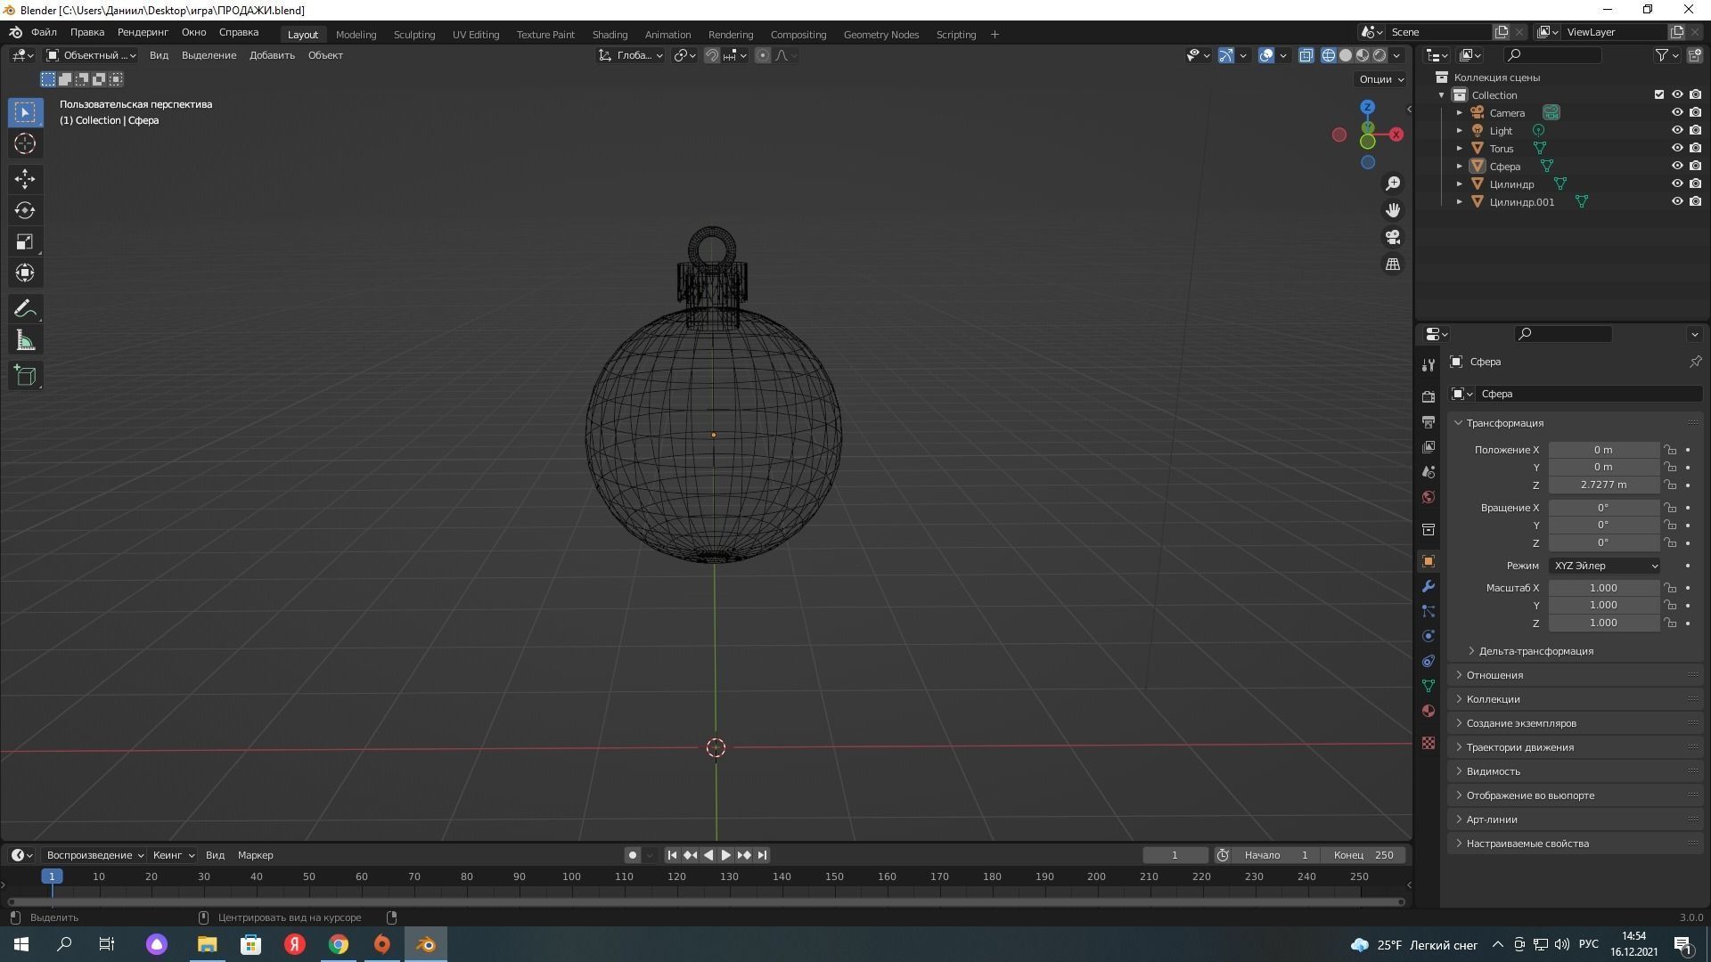Select the Move tool in left toolbar

(25, 179)
